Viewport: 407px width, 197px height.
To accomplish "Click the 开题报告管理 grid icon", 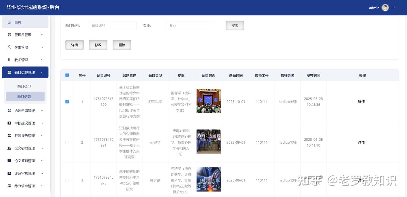I will point(9,136).
